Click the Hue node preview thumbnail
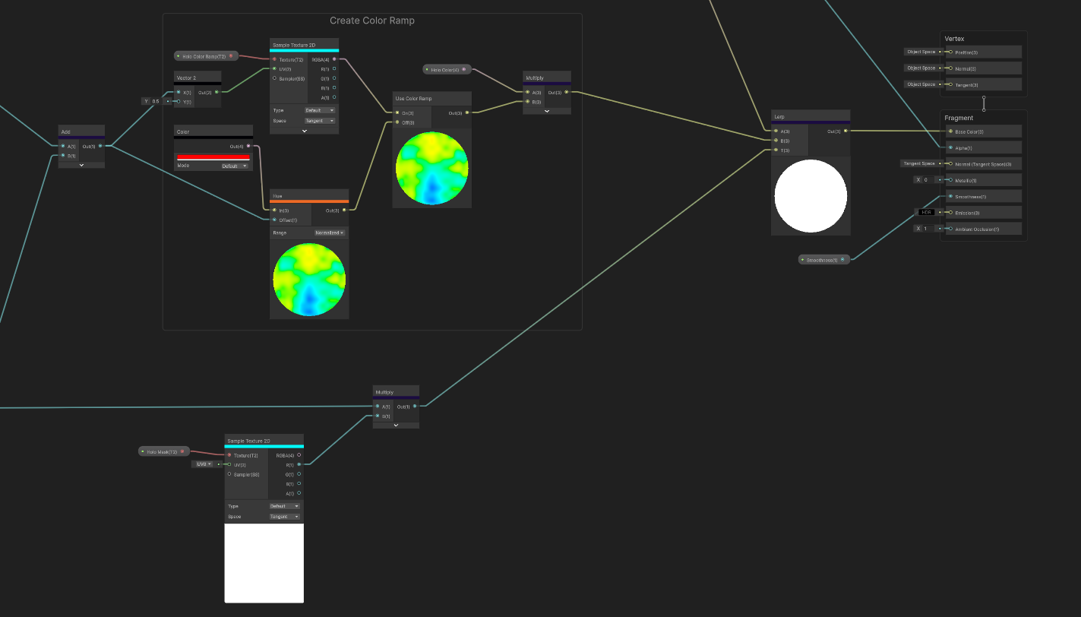The height and width of the screenshot is (617, 1081). 309,280
